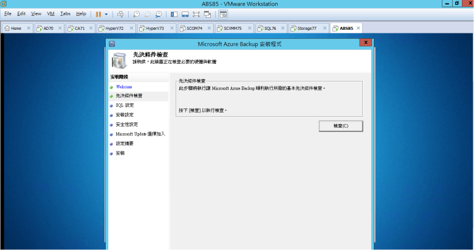This screenshot has height=250, width=474.
Task: Select Microsoft Update 選擇加入 step in sidebar
Action: (140, 134)
